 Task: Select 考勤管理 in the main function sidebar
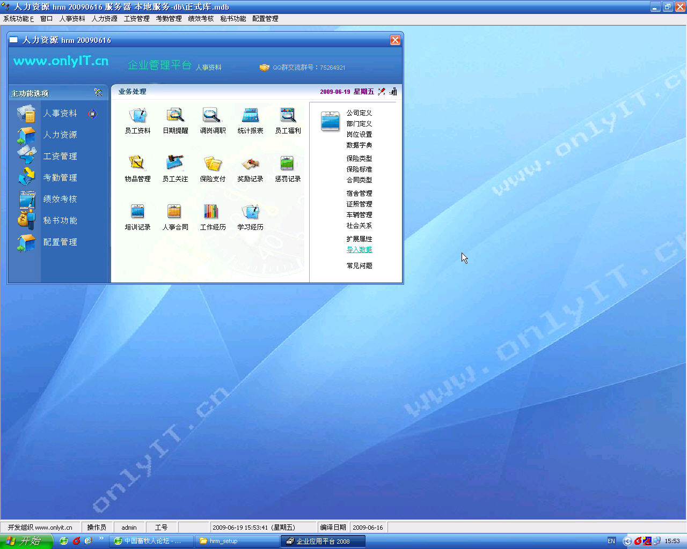click(x=60, y=177)
